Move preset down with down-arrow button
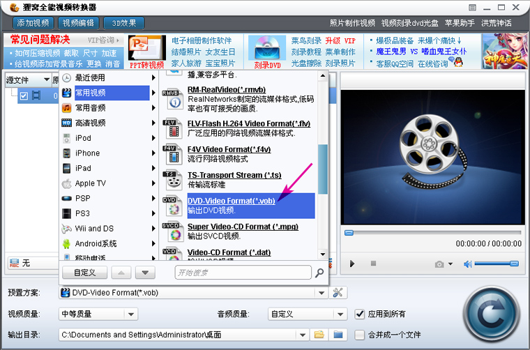Screen dimensions: 530x350 coord(145,273)
